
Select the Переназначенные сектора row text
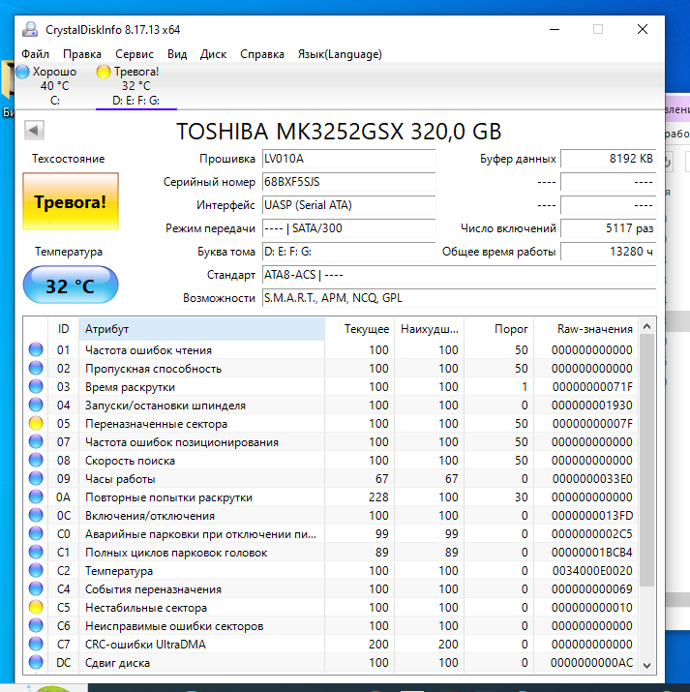[x=156, y=424]
